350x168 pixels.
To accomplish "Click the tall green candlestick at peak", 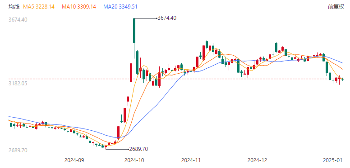I will [134, 31].
